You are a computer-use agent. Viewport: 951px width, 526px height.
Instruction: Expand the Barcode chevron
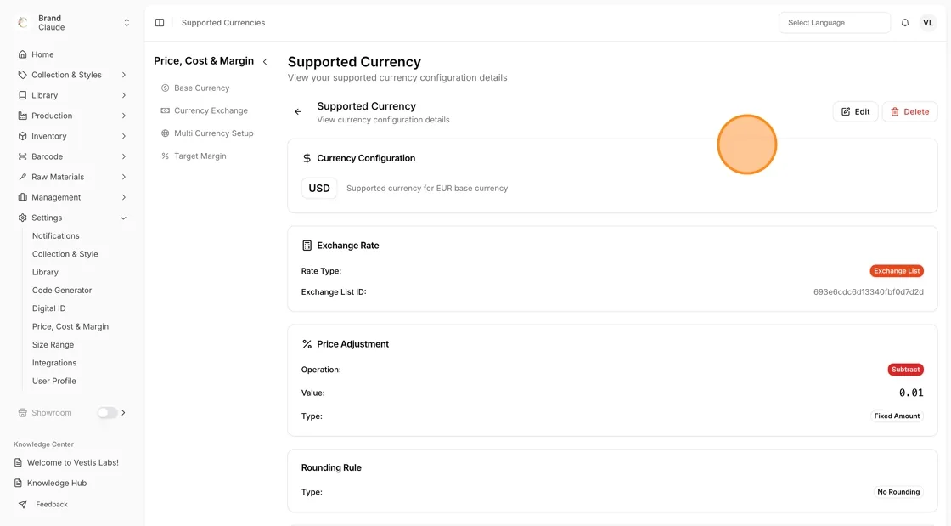tap(124, 156)
